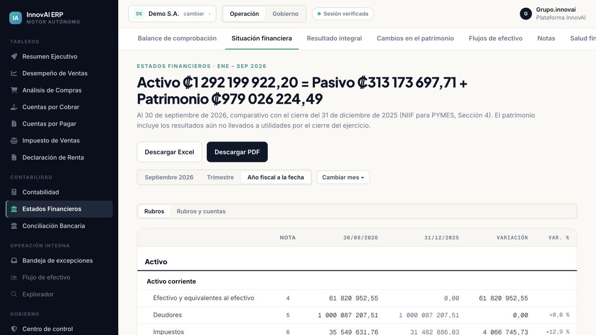The width and height of the screenshot is (596, 335).
Task: Click the Desempeño de Ventas chart icon
Action: (14, 73)
